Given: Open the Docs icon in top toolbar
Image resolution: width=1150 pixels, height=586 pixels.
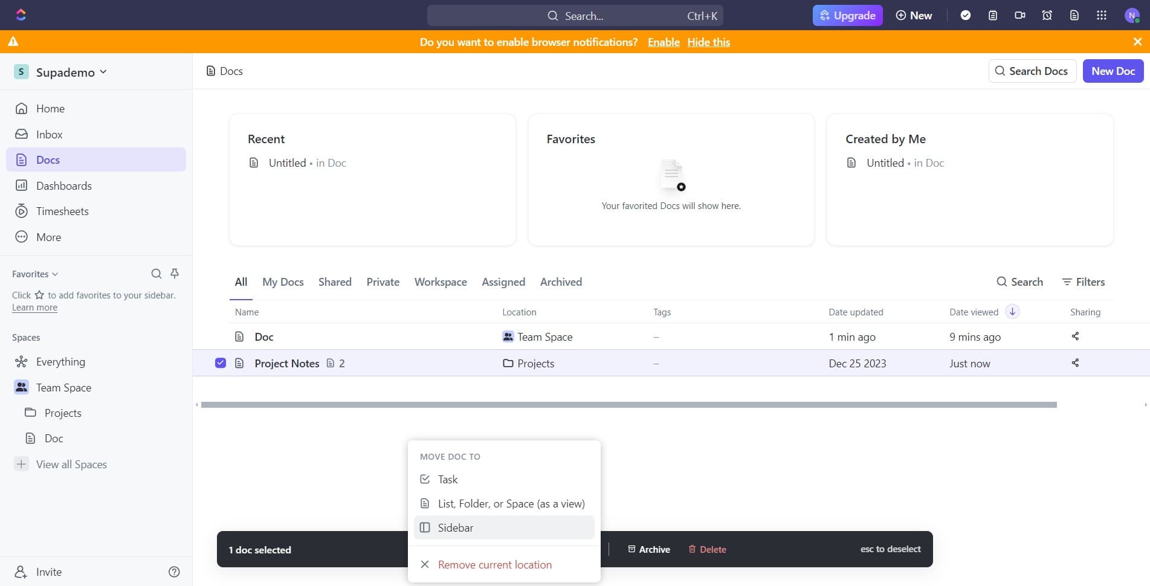Looking at the screenshot, I should tap(1074, 15).
